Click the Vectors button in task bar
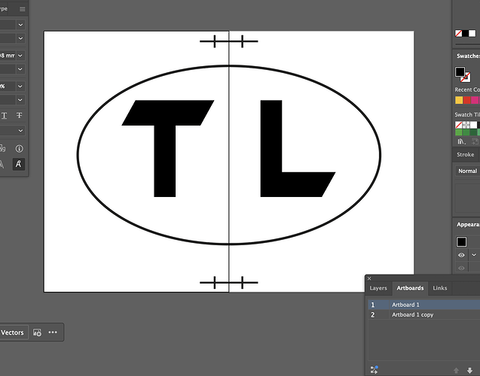The image size is (480, 376). tap(12, 332)
